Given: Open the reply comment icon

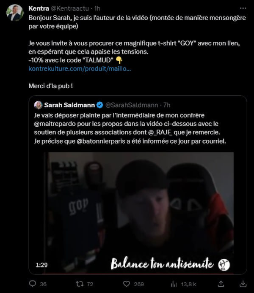Looking at the screenshot, I should pyautogui.click(x=33, y=284).
